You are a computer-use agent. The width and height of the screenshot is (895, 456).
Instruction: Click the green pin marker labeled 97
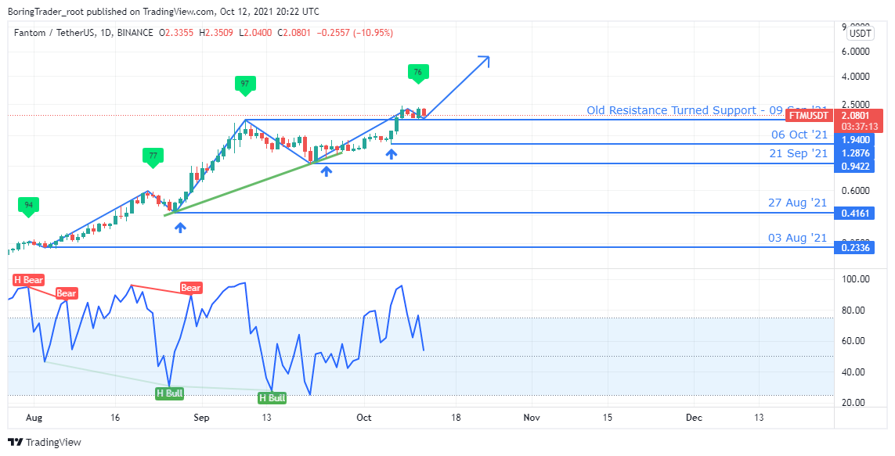coord(245,84)
